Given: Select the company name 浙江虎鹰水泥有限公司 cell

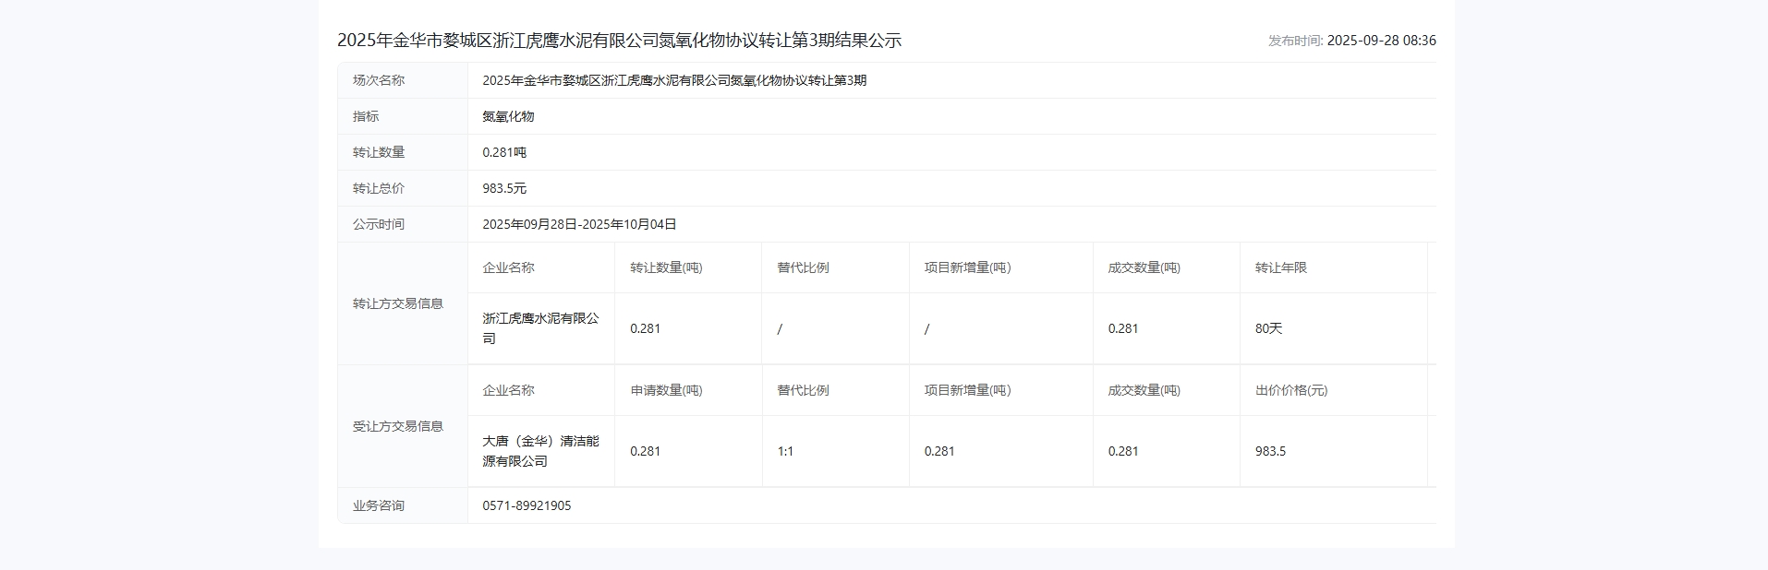Looking at the screenshot, I should click(x=540, y=328).
